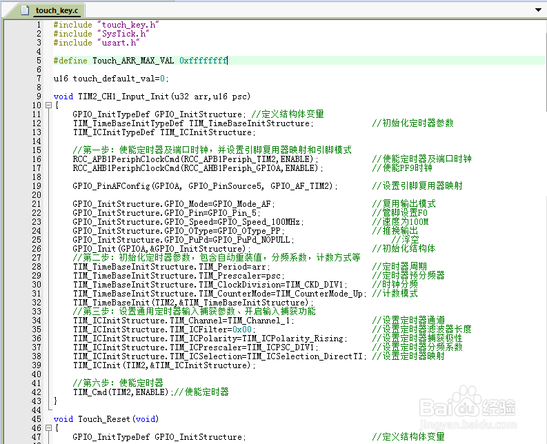The image size is (547, 444).
Task: Click TIM_Cmd(TIM2,ENABLE) call
Action: click(x=123, y=392)
